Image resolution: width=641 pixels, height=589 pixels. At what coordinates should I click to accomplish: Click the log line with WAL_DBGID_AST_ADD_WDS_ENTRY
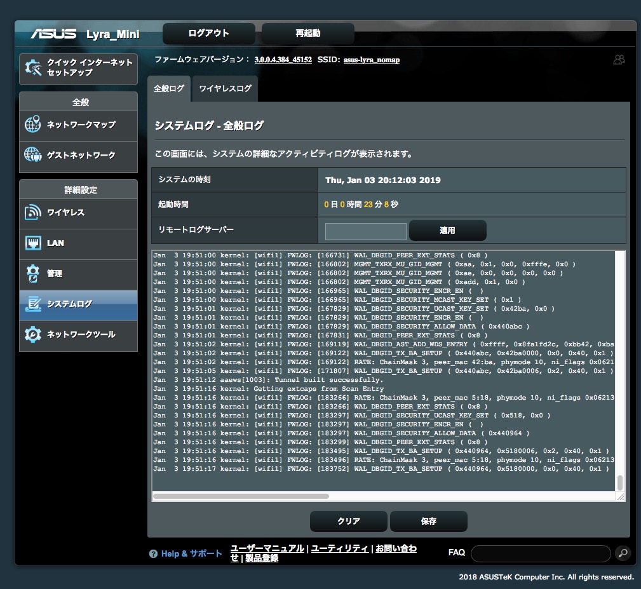384,344
